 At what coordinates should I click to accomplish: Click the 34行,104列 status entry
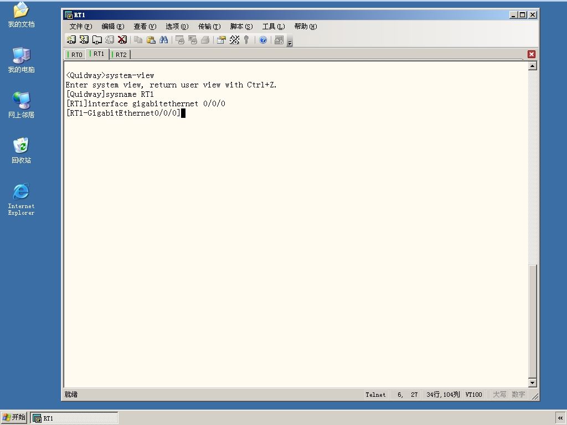tap(443, 395)
